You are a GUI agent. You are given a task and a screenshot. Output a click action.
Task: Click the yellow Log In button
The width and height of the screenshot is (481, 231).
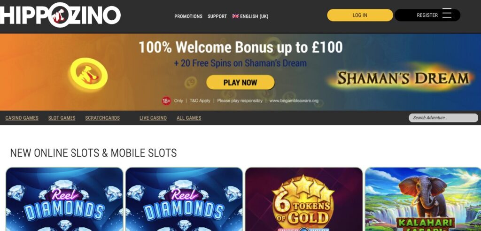click(360, 15)
